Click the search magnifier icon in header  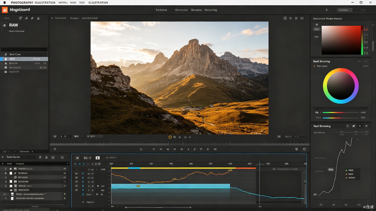click(x=327, y=10)
